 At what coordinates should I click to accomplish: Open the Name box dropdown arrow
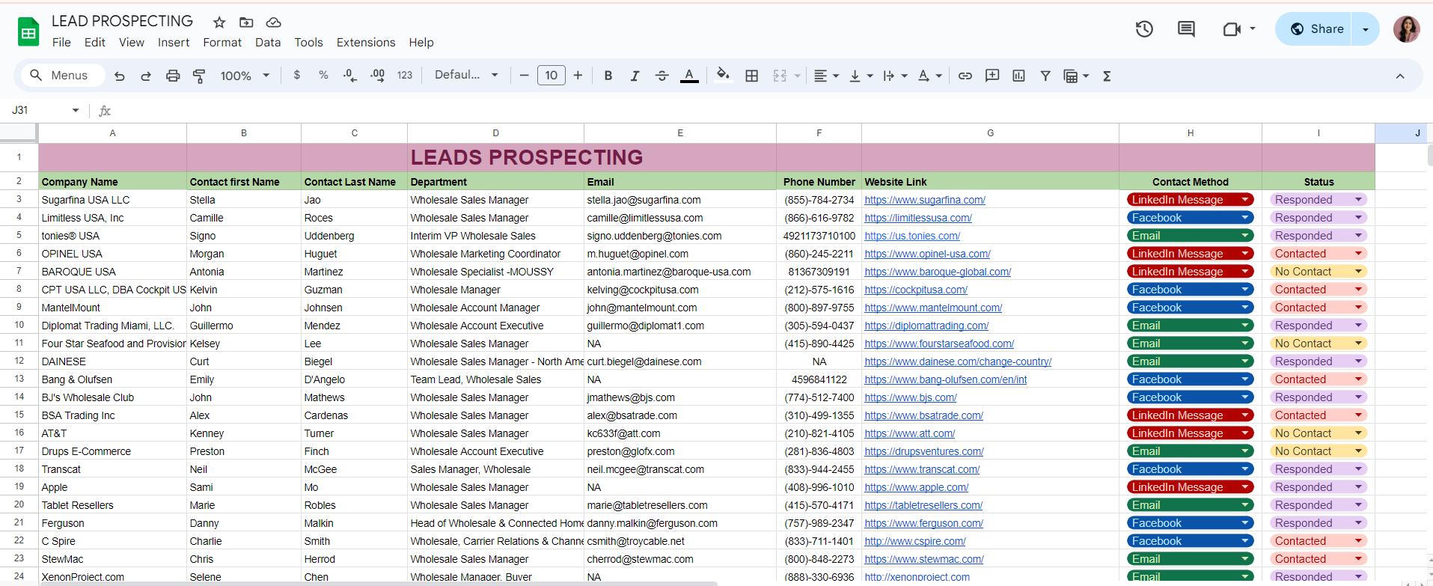(76, 111)
